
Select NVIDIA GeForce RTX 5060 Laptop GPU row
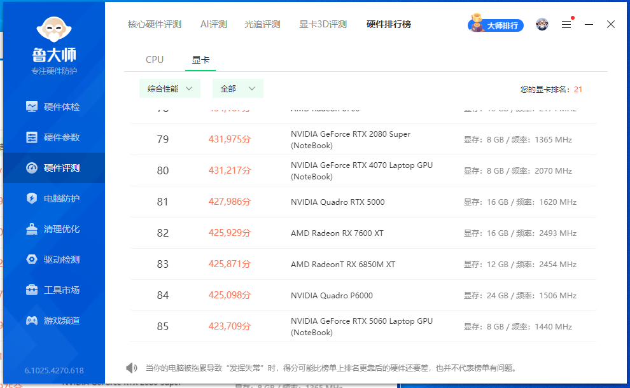(x=363, y=326)
